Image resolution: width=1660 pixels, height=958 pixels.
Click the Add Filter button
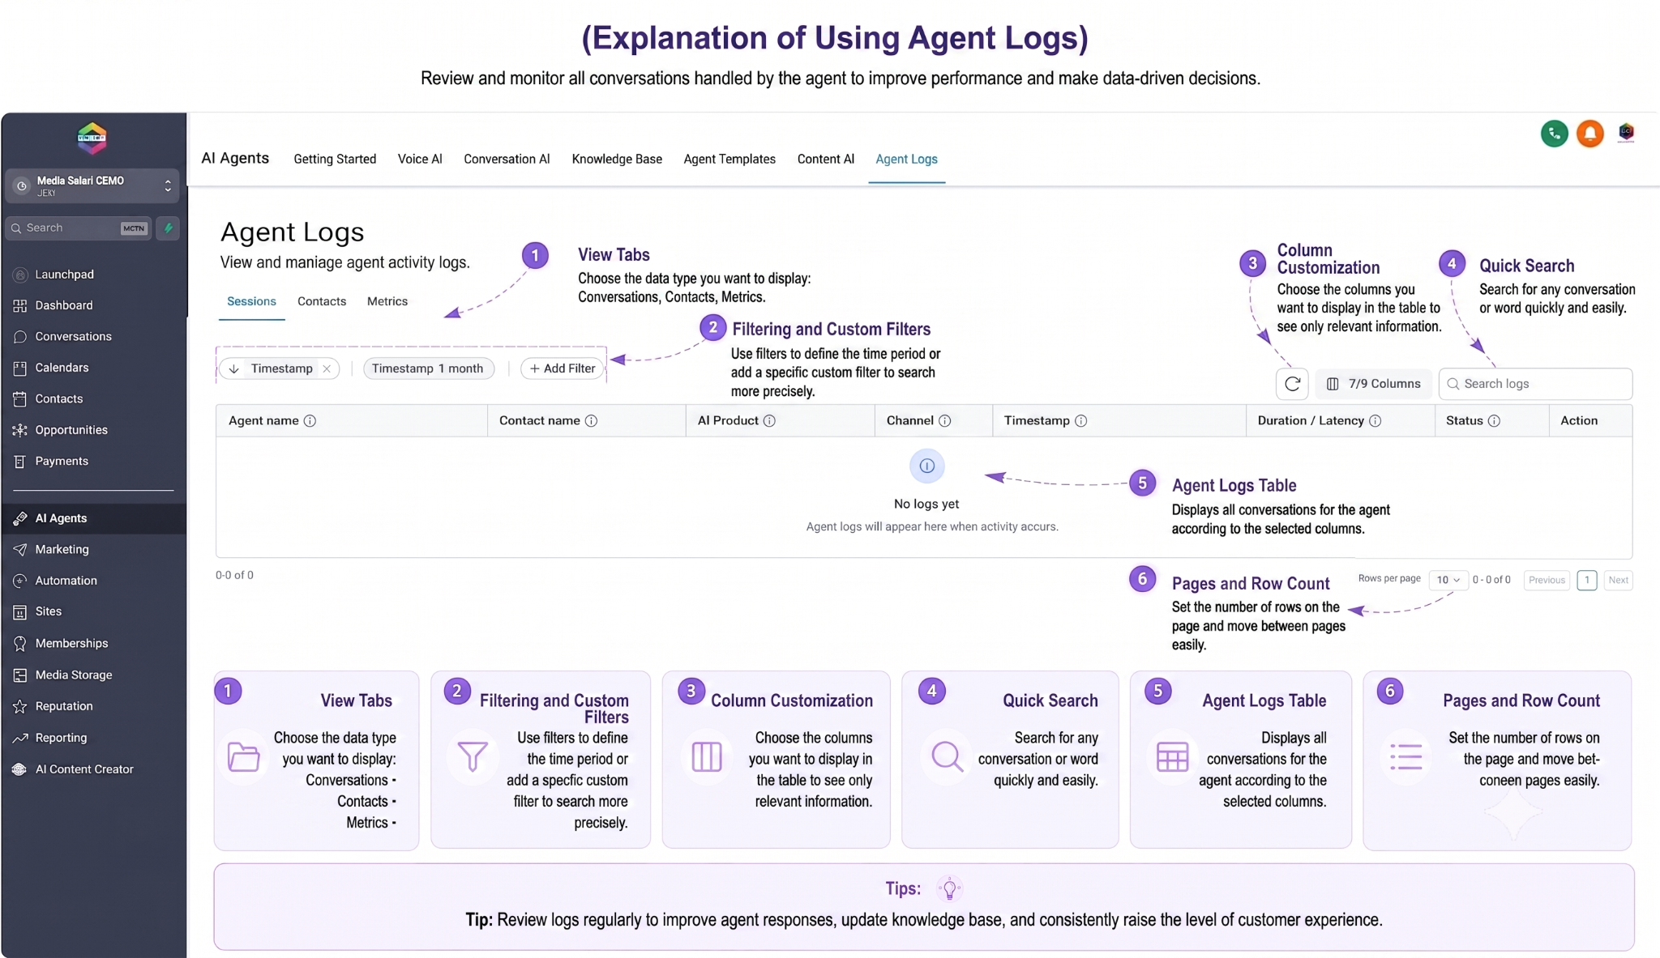tap(563, 368)
